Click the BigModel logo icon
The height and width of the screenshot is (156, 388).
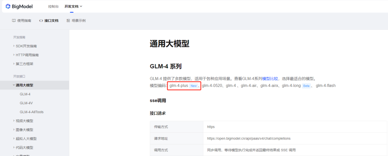(8, 6)
